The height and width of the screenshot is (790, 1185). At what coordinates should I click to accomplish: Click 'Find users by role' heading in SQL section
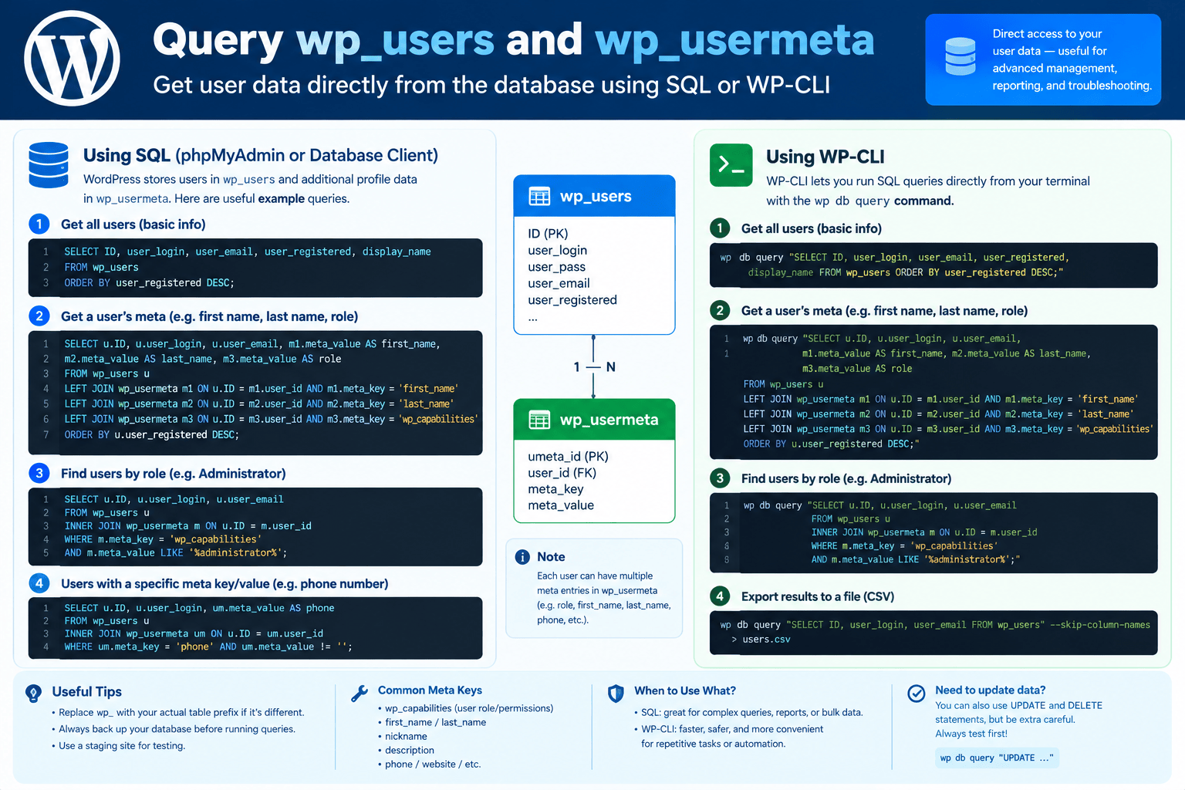coord(174,474)
